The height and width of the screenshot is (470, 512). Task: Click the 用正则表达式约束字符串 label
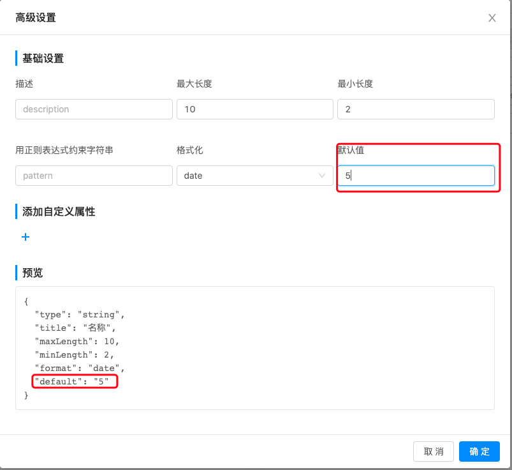pos(64,151)
